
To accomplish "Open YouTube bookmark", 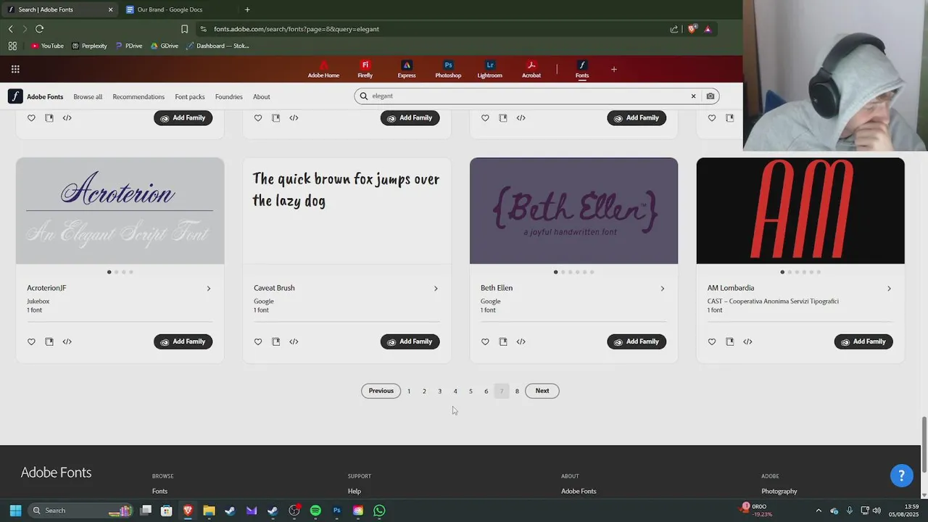I will point(47,46).
